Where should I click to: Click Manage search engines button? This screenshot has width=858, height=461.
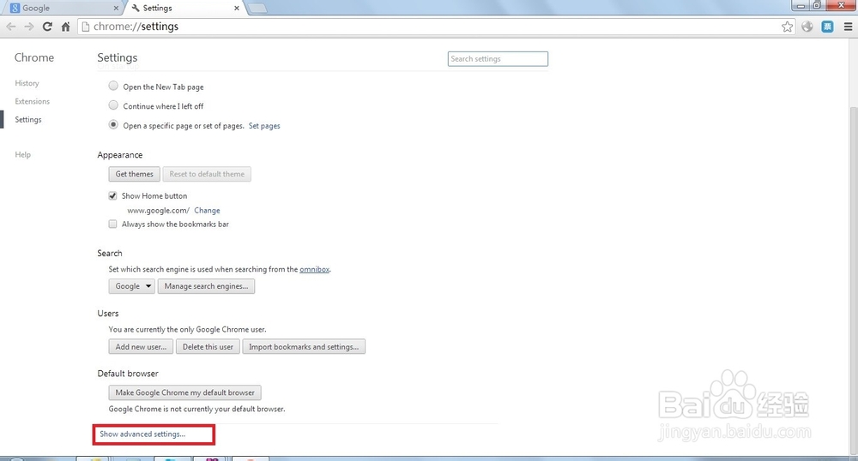(x=206, y=286)
